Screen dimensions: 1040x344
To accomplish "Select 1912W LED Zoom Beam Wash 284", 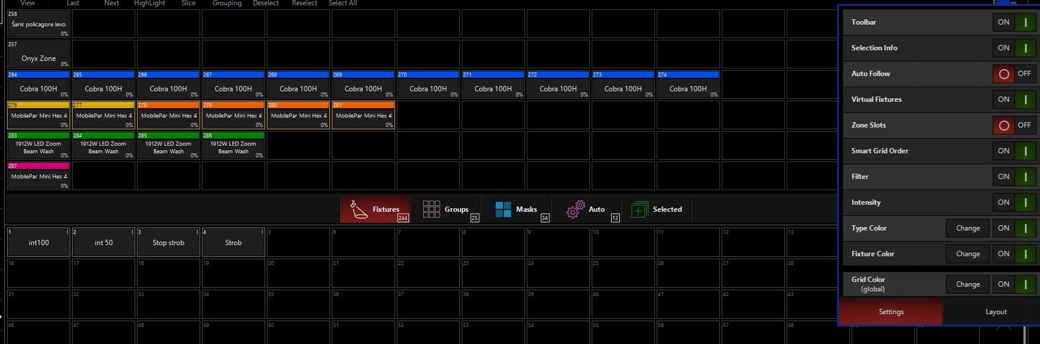I will coord(104,145).
